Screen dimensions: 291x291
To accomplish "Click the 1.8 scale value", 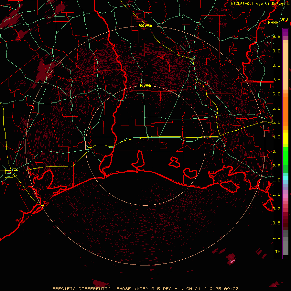I will point(276,180).
